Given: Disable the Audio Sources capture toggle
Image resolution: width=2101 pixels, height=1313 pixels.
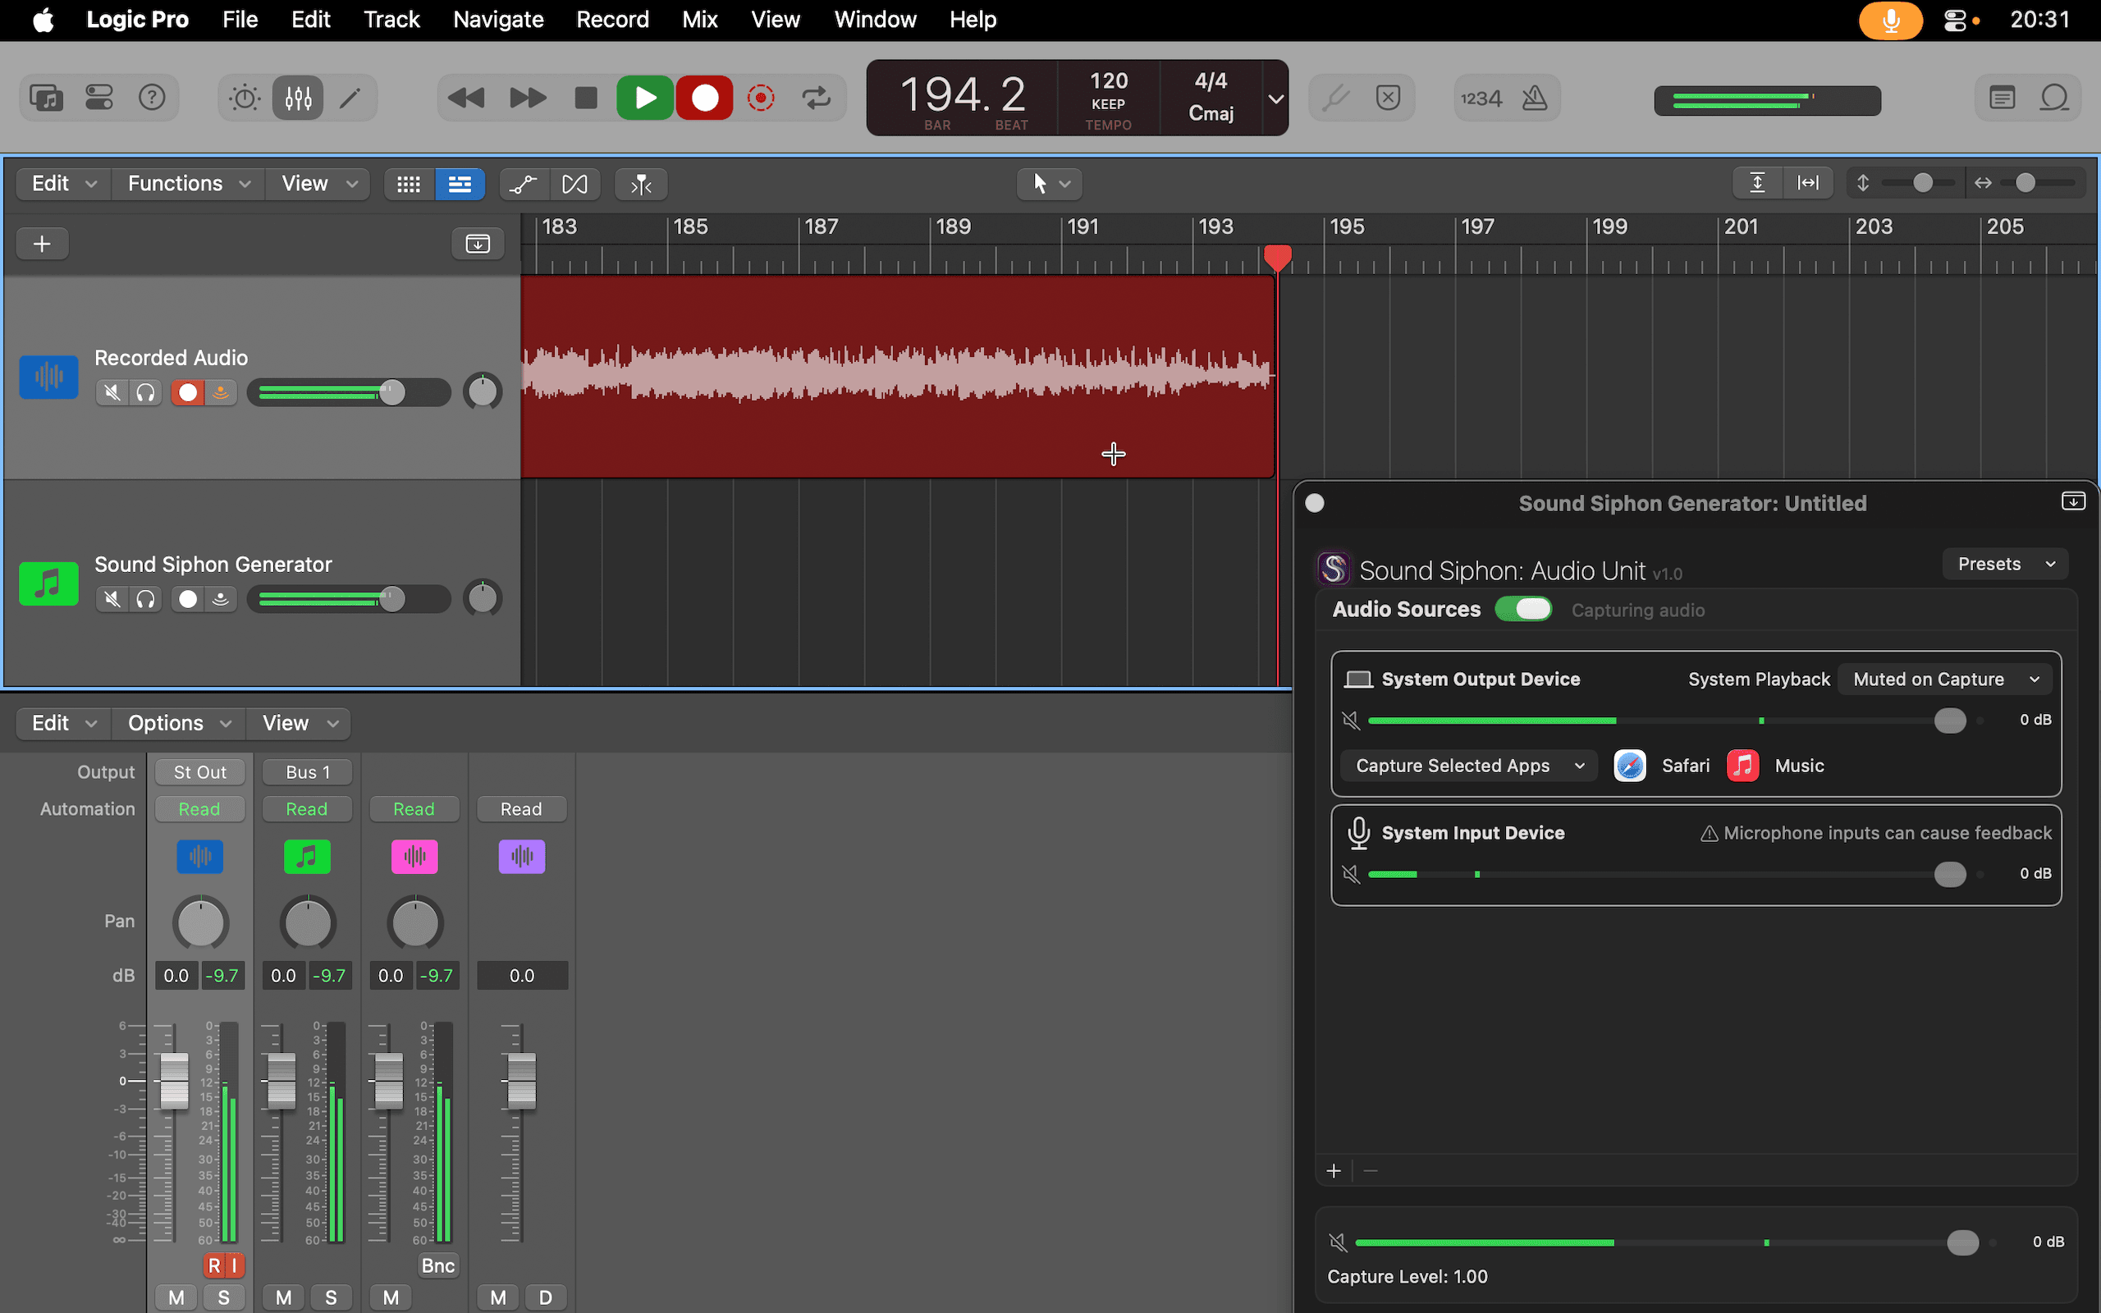Looking at the screenshot, I should click(1524, 609).
